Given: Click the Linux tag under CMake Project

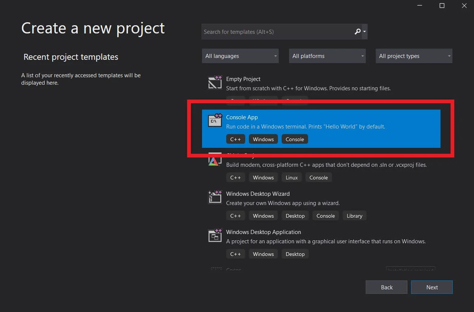Looking at the screenshot, I should 292,178.
